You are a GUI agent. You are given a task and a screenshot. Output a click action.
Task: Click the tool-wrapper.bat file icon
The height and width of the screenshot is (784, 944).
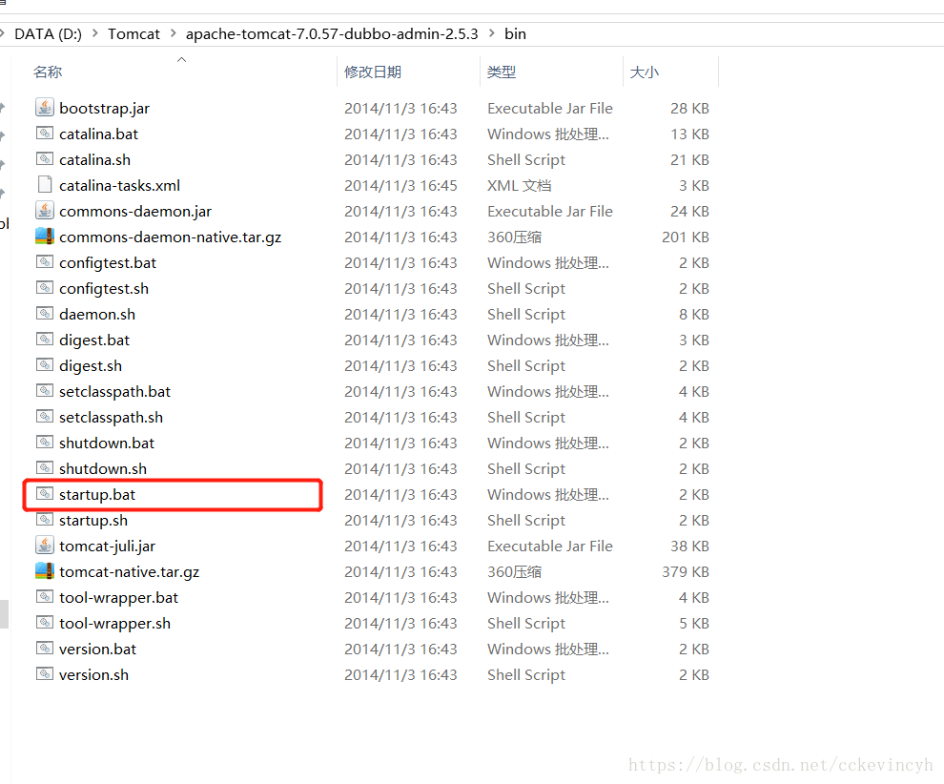coord(45,597)
